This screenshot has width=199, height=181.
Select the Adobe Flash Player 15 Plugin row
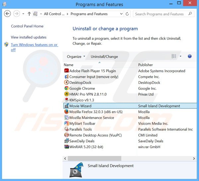[130, 71]
